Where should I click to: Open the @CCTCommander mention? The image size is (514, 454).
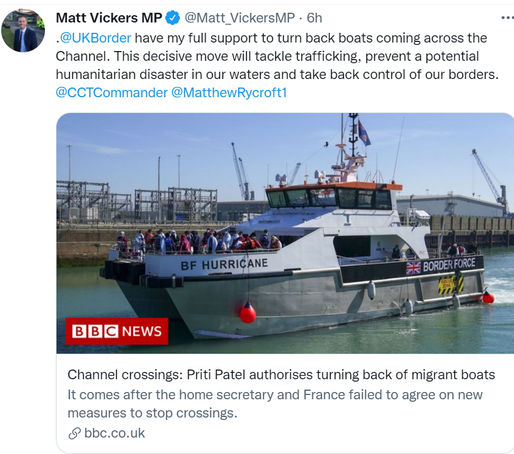click(x=112, y=93)
